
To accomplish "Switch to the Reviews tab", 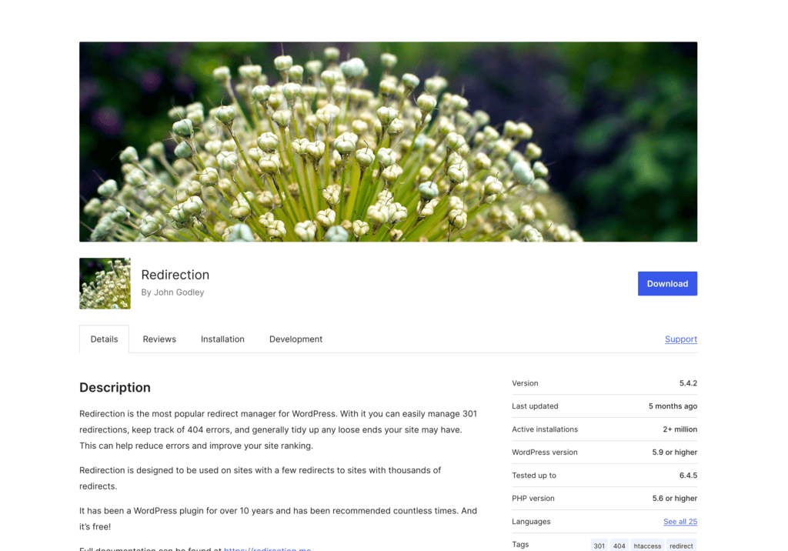I will (x=159, y=339).
